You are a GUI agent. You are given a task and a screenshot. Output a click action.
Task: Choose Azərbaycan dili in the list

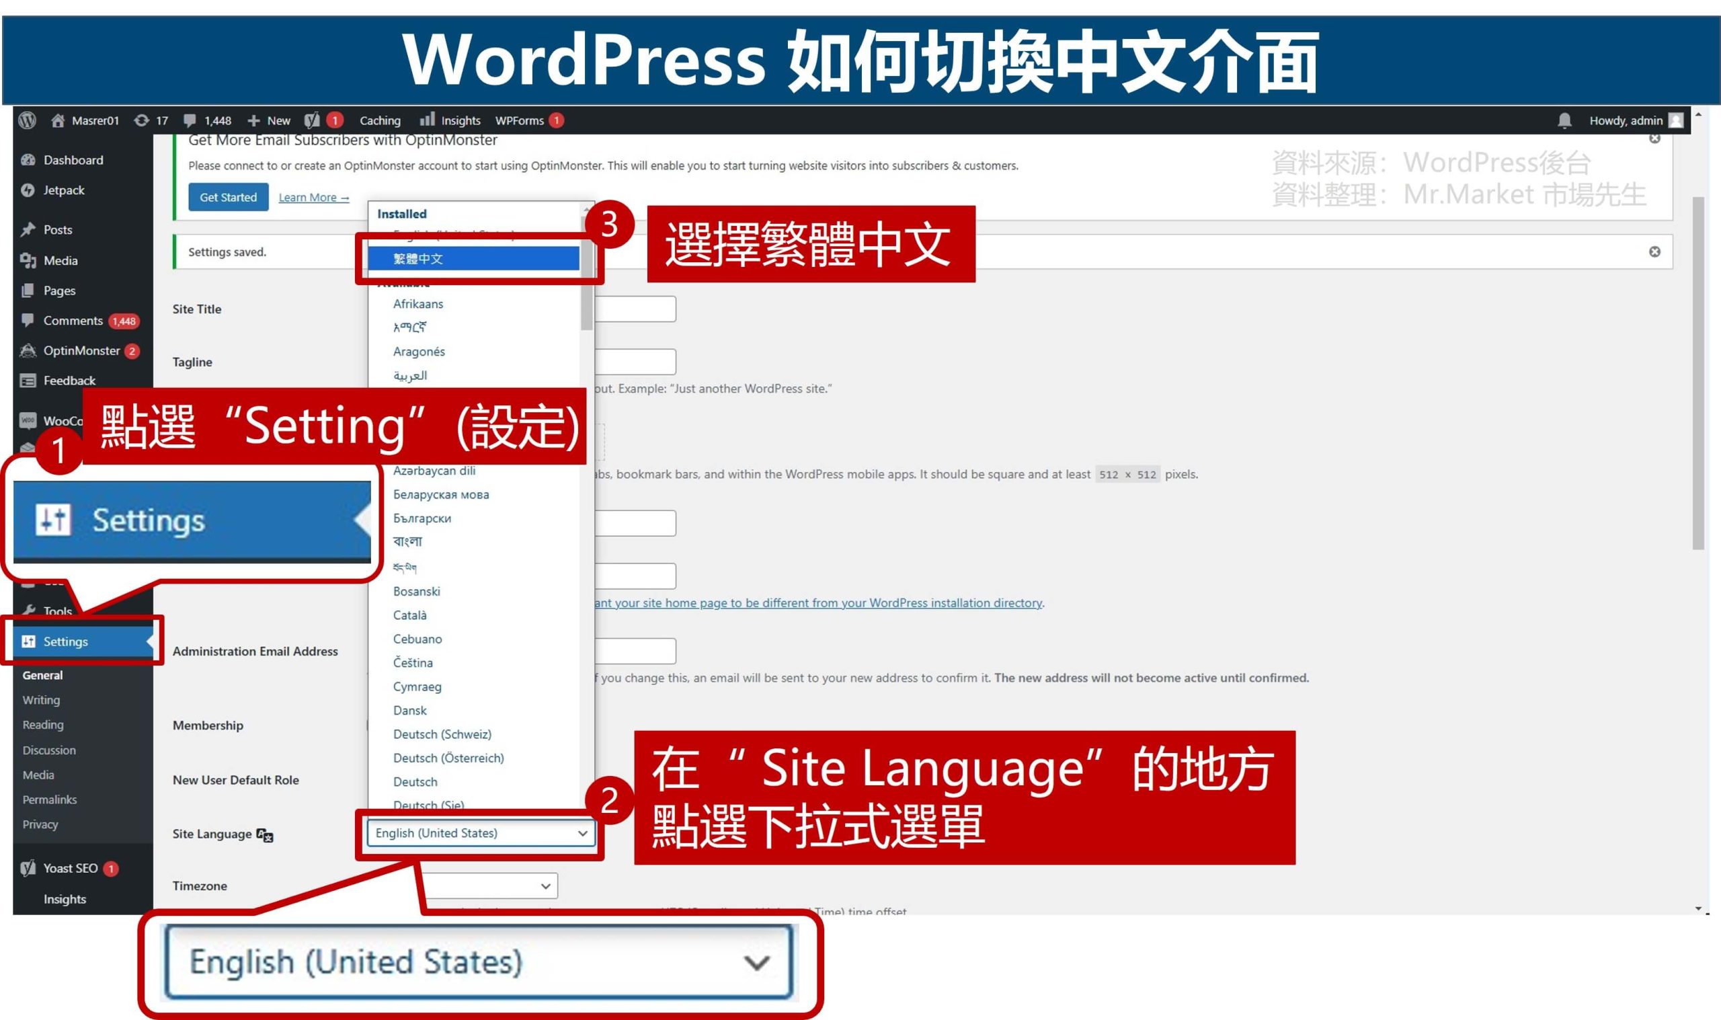point(434,470)
